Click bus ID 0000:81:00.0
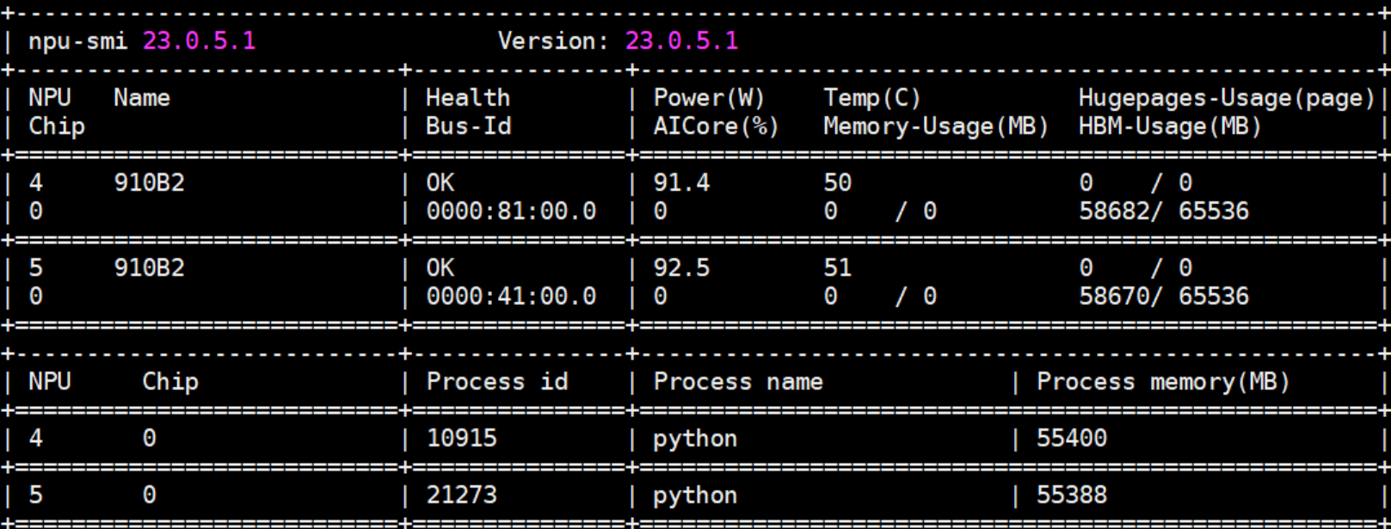1391x529 pixels. (511, 211)
